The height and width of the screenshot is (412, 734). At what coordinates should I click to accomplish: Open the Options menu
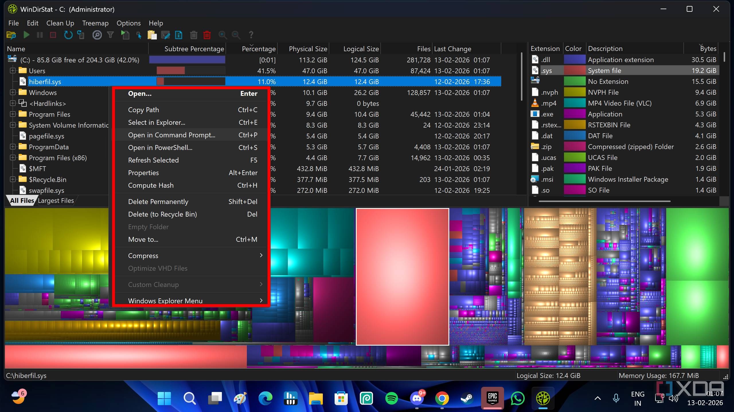click(x=128, y=23)
